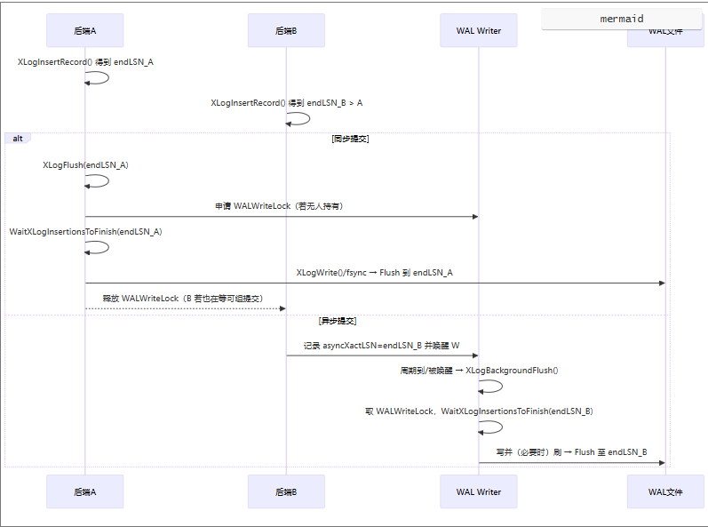Image resolution: width=708 pixels, height=527 pixels.
Task: Select the 记录 asyncXactLSN=endLSN_B message text
Action: coord(381,345)
